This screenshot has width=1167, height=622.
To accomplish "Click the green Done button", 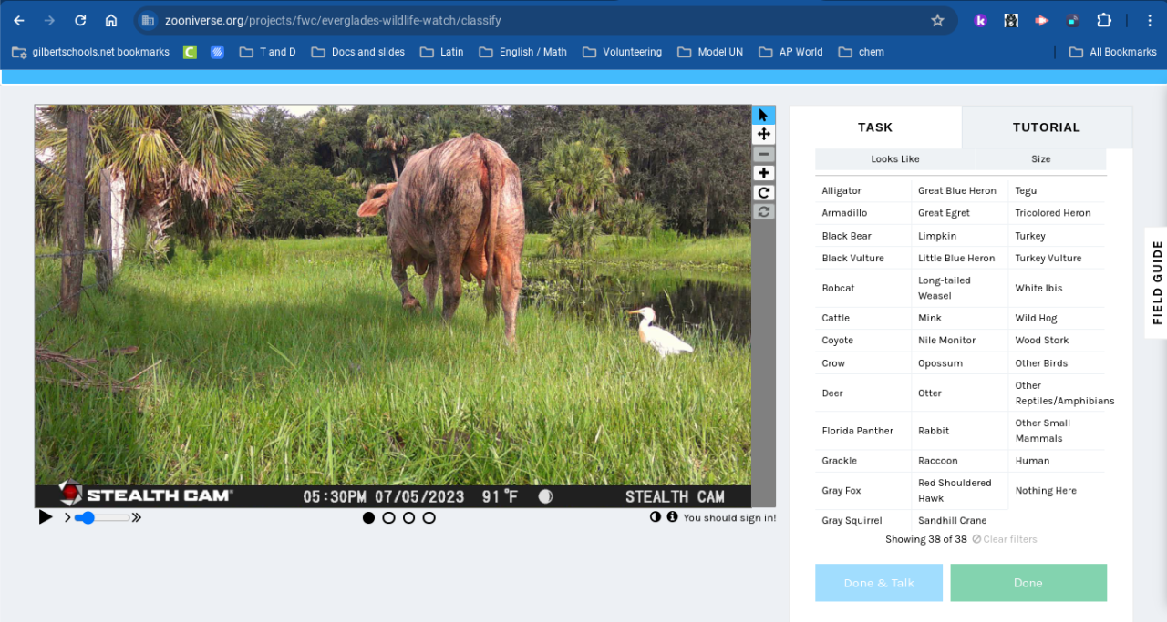I will click(x=1028, y=583).
